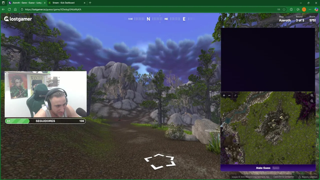Image resolution: width=320 pixels, height=180 pixels.
Task: Click the compass NW marker
Action: pyautogui.click(x=130, y=19)
